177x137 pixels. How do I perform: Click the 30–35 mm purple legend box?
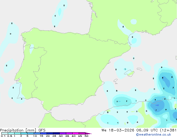coord(63,133)
